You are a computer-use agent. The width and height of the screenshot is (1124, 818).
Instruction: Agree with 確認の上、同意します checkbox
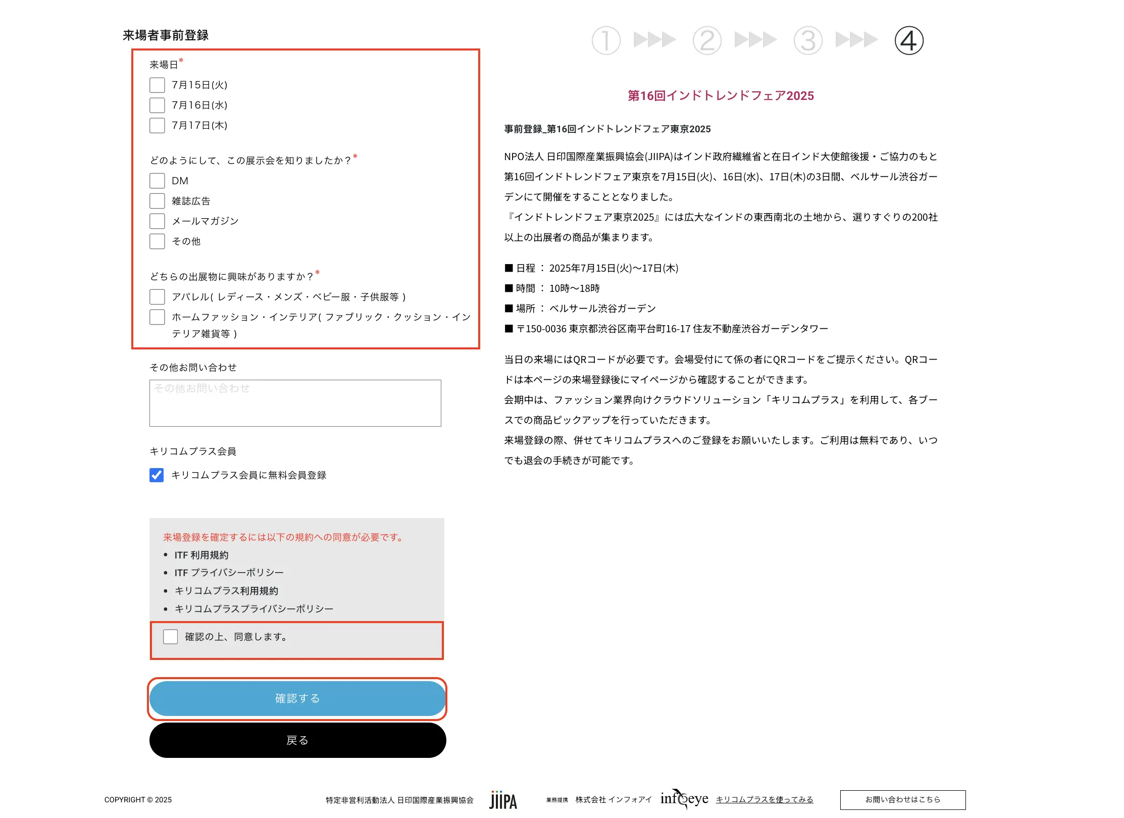point(170,637)
